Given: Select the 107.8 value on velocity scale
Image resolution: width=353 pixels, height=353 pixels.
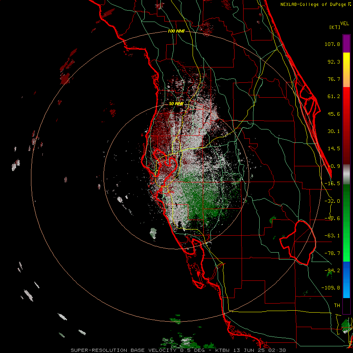Looking at the screenshot, I should [x=332, y=44].
